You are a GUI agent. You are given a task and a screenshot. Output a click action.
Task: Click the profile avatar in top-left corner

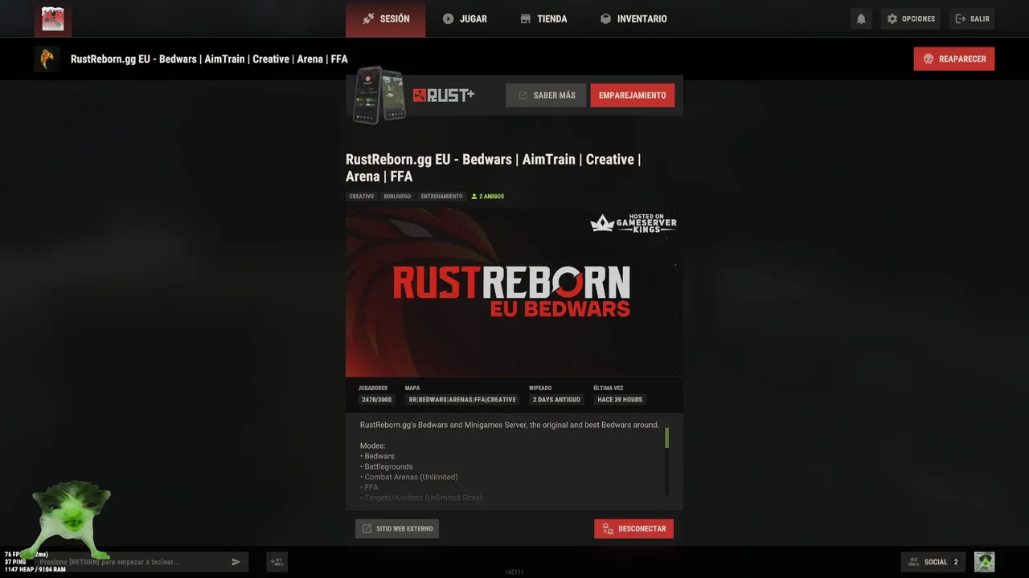(52, 18)
